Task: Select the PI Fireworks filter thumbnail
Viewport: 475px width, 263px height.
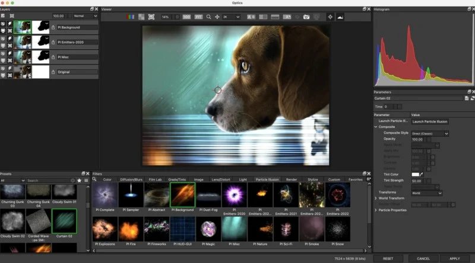Action: [157, 230]
